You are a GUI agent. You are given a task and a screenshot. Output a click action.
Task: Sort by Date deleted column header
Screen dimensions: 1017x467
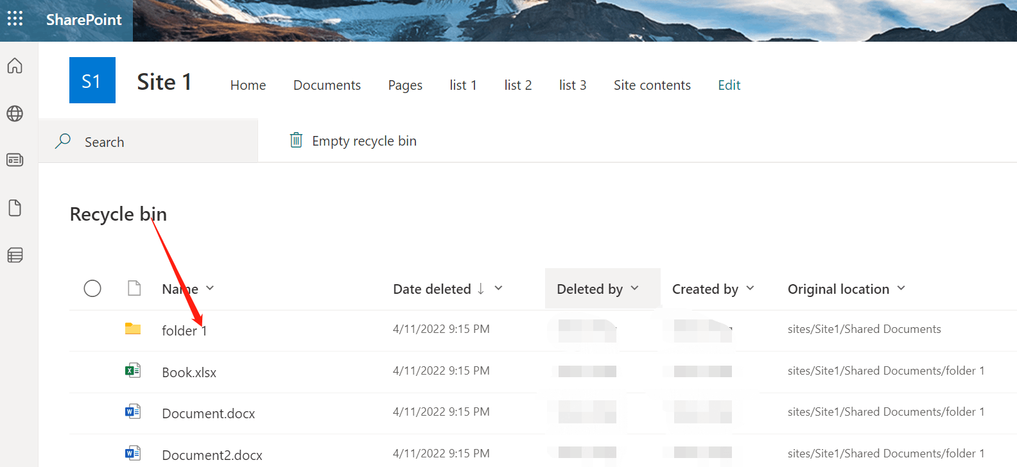(432, 289)
